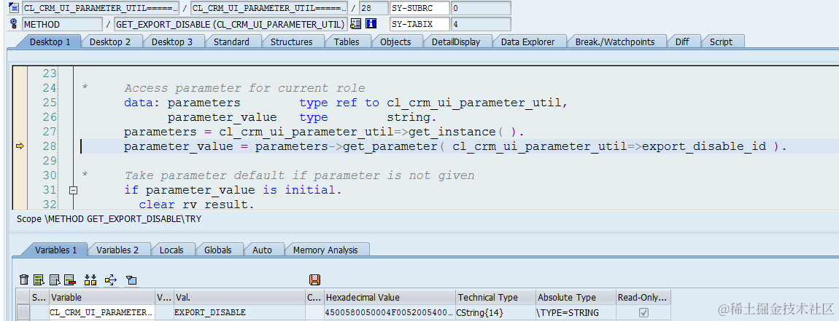Click the SY-TABIX value field showing 4

[481, 24]
